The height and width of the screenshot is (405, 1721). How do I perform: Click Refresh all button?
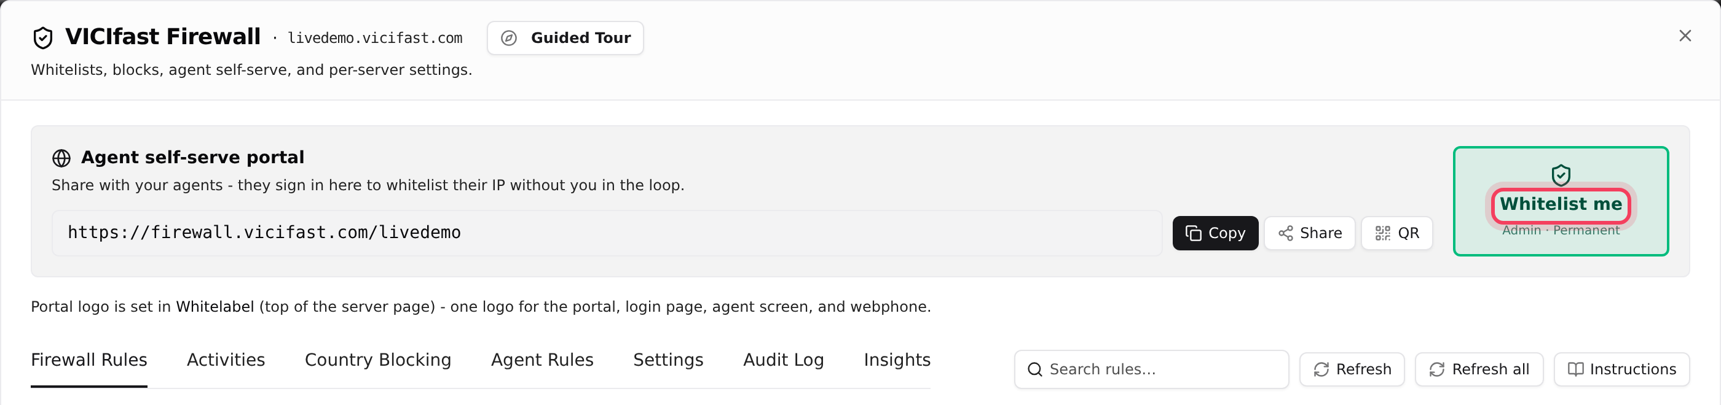(x=1479, y=369)
